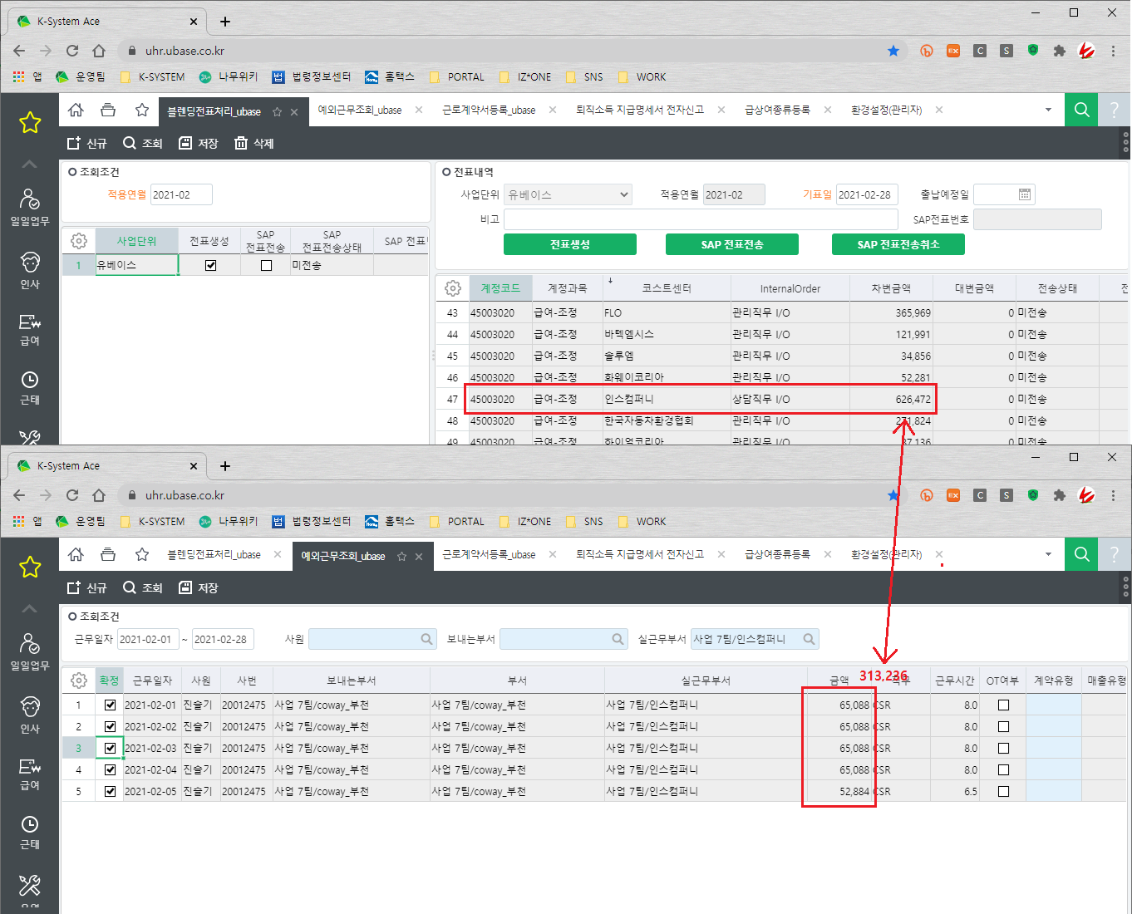Open grid settings gear beside 확정 column
This screenshot has width=1132, height=914.
(x=79, y=681)
